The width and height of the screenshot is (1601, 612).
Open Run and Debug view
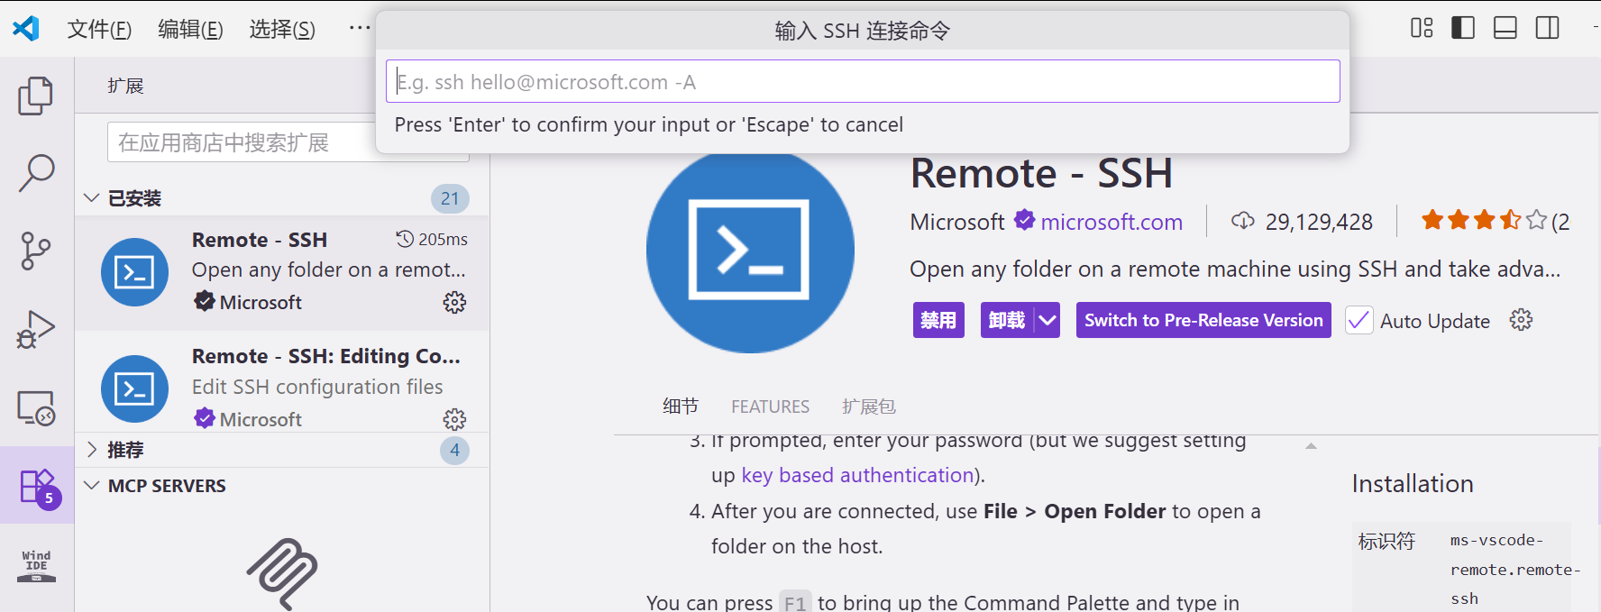click(36, 329)
